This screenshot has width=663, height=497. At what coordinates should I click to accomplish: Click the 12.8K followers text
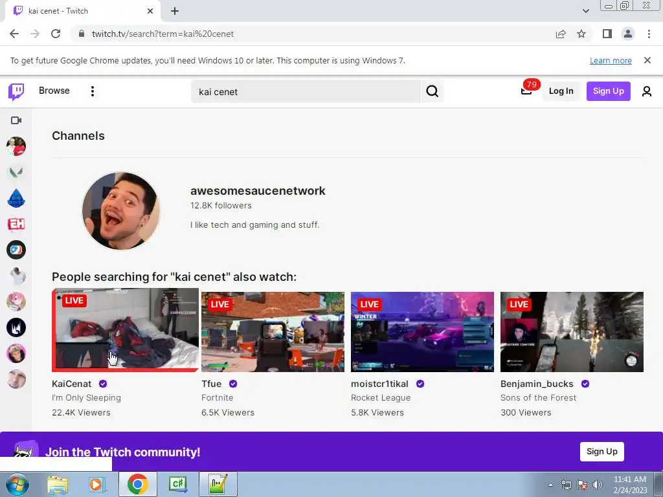point(221,205)
